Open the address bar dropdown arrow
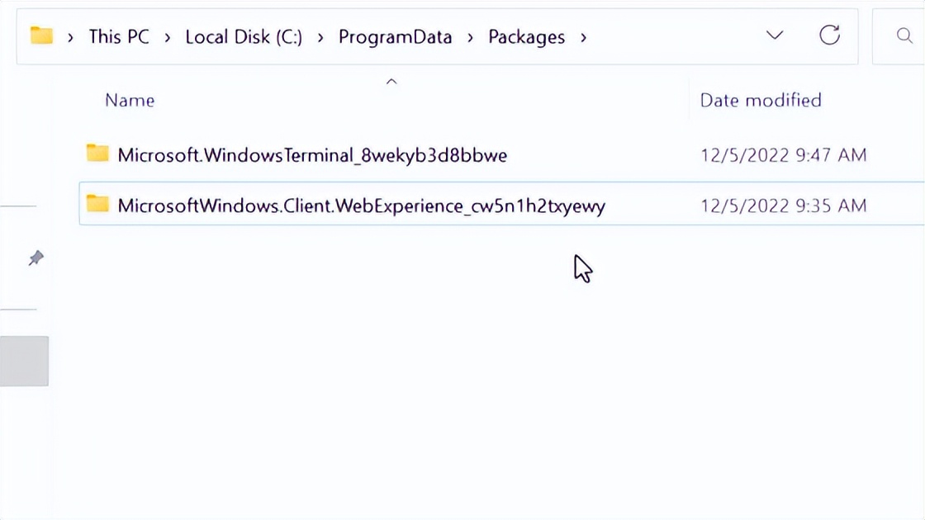 pyautogui.click(x=774, y=36)
